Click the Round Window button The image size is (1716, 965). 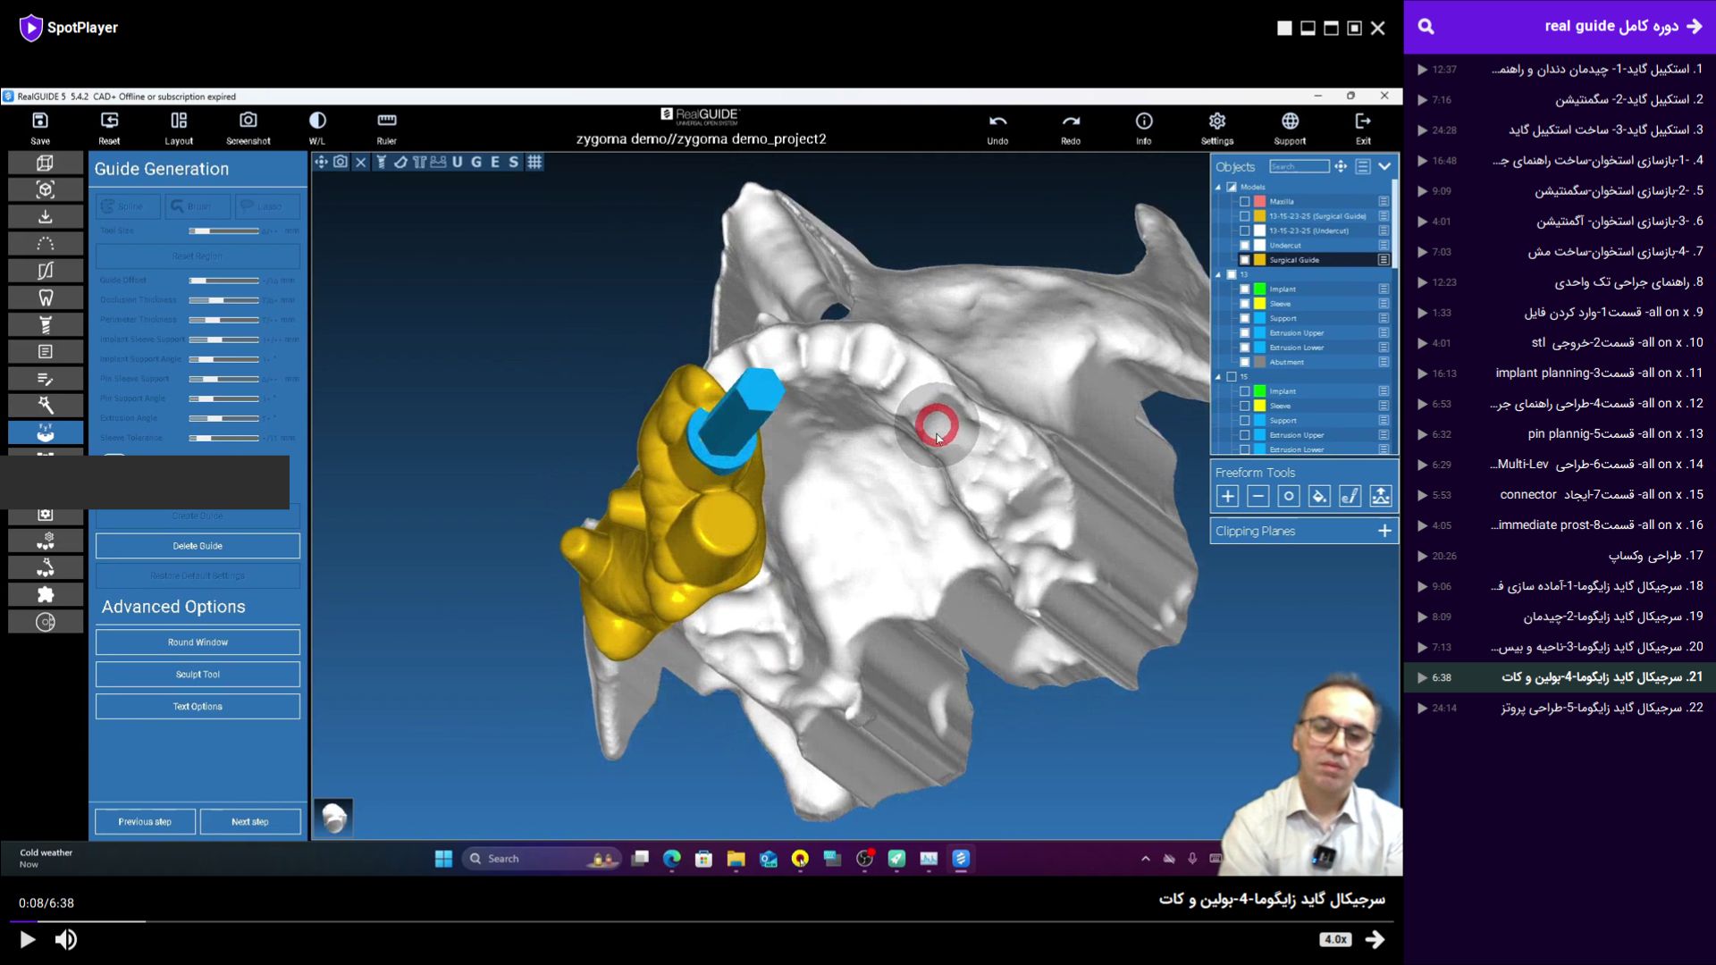[198, 642]
